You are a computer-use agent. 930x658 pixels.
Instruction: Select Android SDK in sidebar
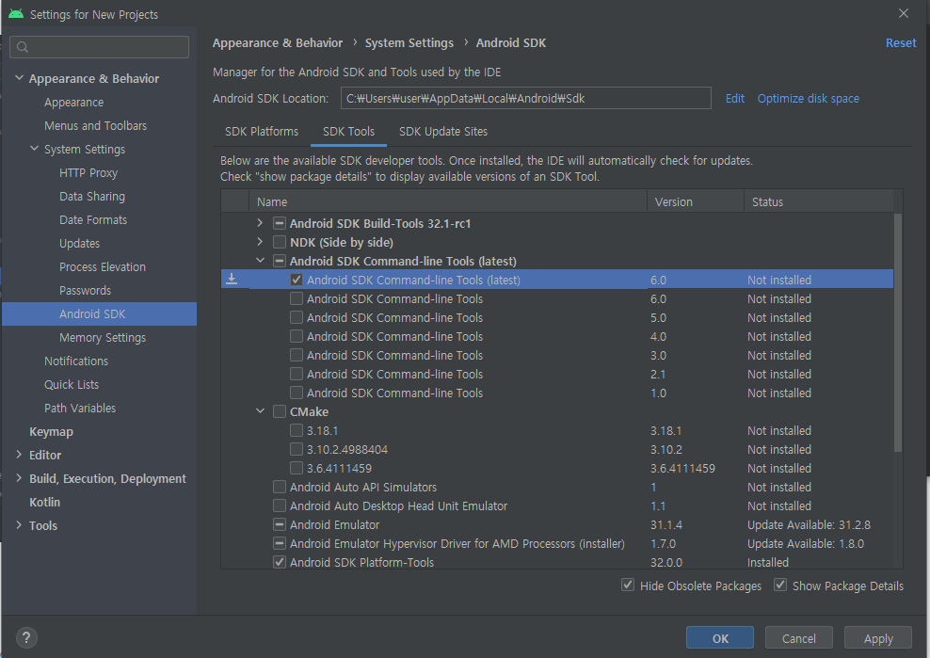pyautogui.click(x=99, y=313)
